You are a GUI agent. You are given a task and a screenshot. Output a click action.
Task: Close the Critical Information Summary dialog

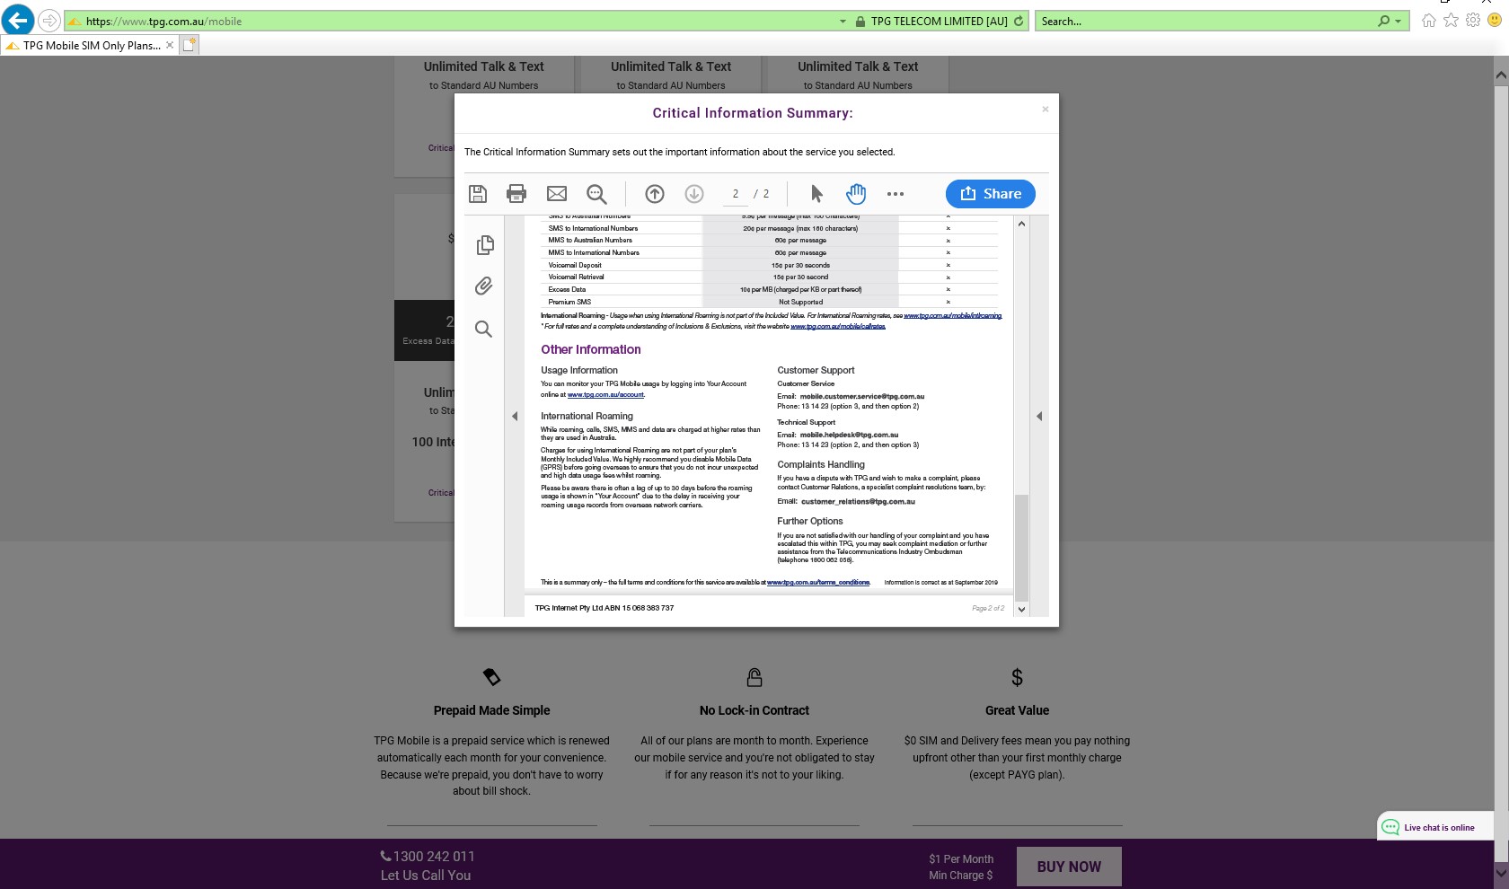(x=1046, y=110)
